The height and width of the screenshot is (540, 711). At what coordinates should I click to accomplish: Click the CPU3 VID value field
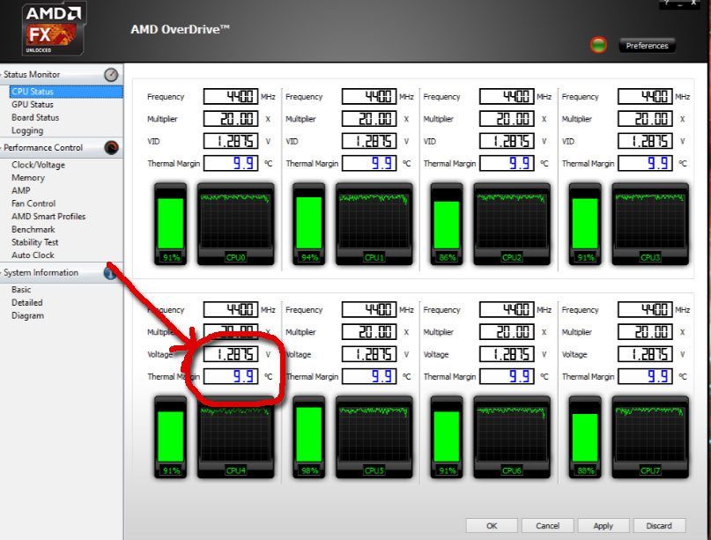coord(645,141)
